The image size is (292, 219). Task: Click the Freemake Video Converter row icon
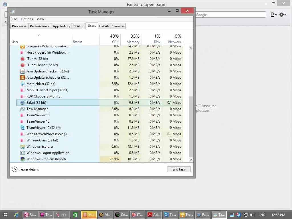click(22, 46)
